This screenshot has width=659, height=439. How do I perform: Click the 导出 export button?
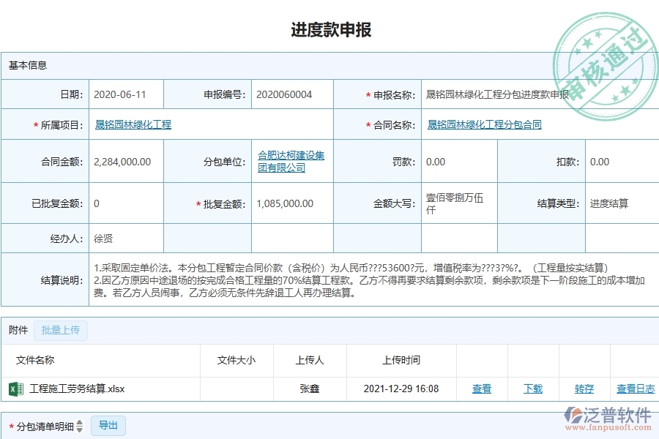pyautogui.click(x=108, y=426)
